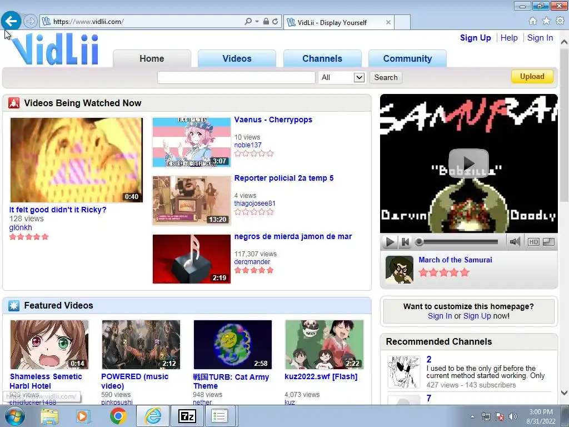The width and height of the screenshot is (569, 427).
Task: Toggle HD quality in video player
Action: 533,242
